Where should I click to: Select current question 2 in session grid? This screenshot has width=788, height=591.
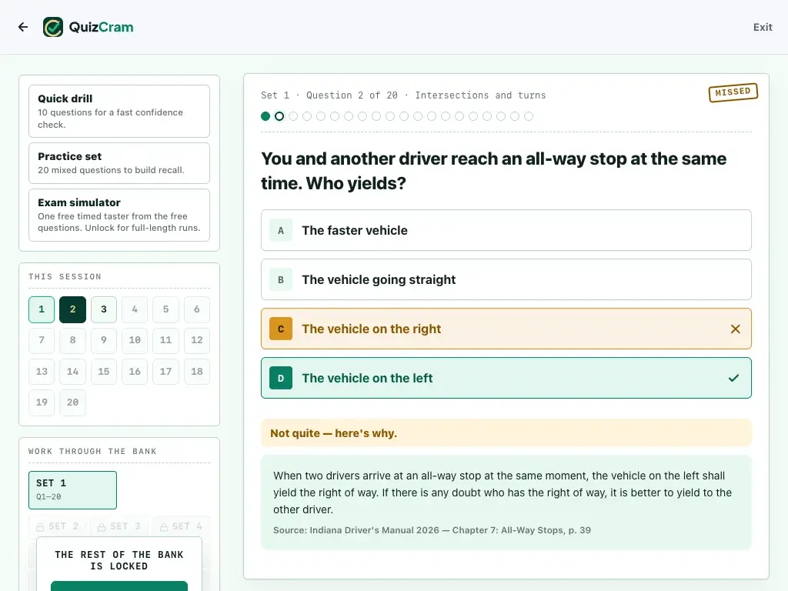click(x=72, y=309)
